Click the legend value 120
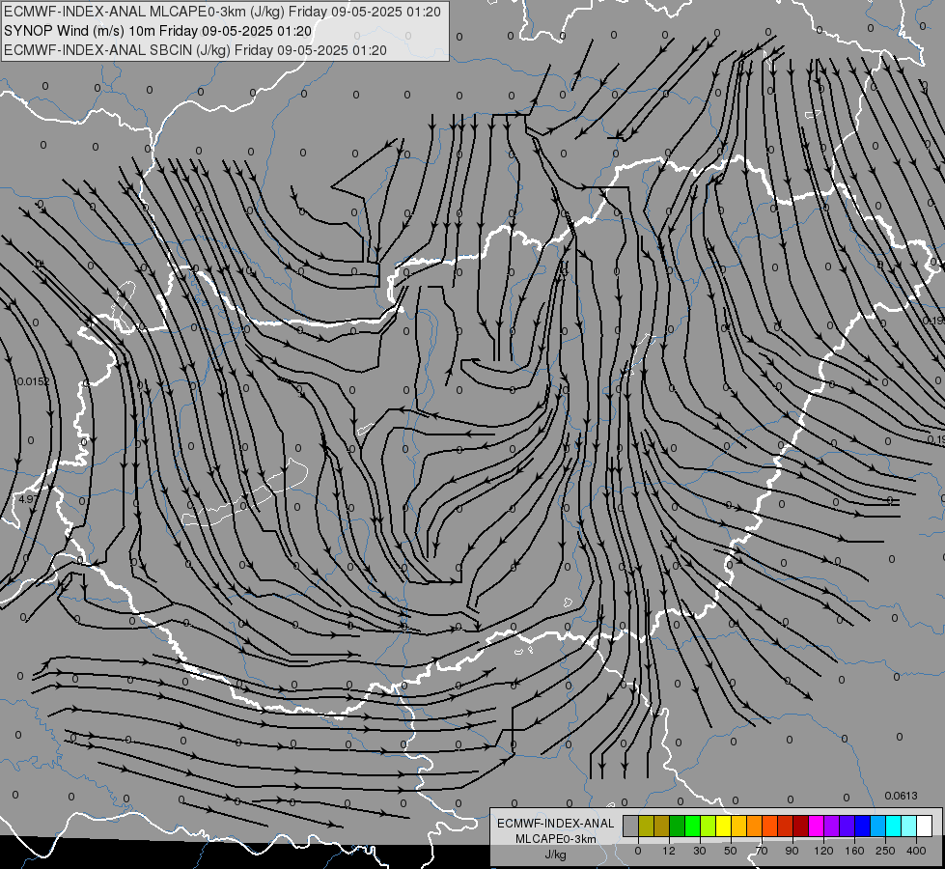Image resolution: width=945 pixels, height=869 pixels. pos(823,851)
